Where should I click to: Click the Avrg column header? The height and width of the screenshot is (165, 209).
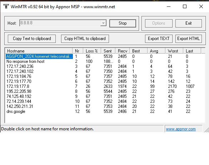pos(156,51)
